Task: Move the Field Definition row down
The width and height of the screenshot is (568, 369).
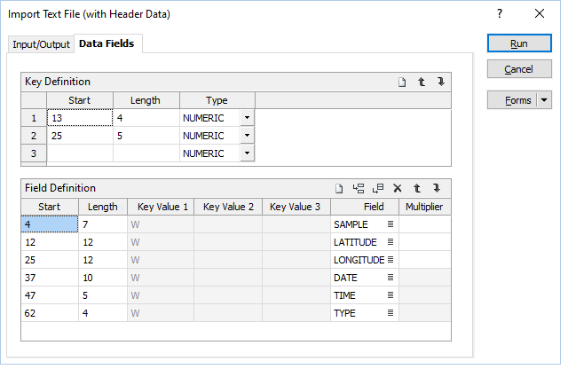Action: coord(437,189)
